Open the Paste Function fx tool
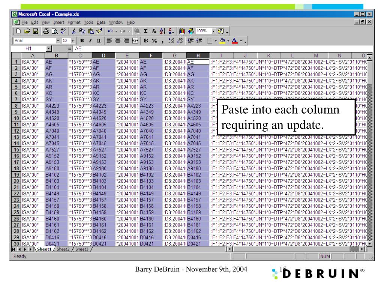This screenshot has height=288, width=384. [154, 31]
